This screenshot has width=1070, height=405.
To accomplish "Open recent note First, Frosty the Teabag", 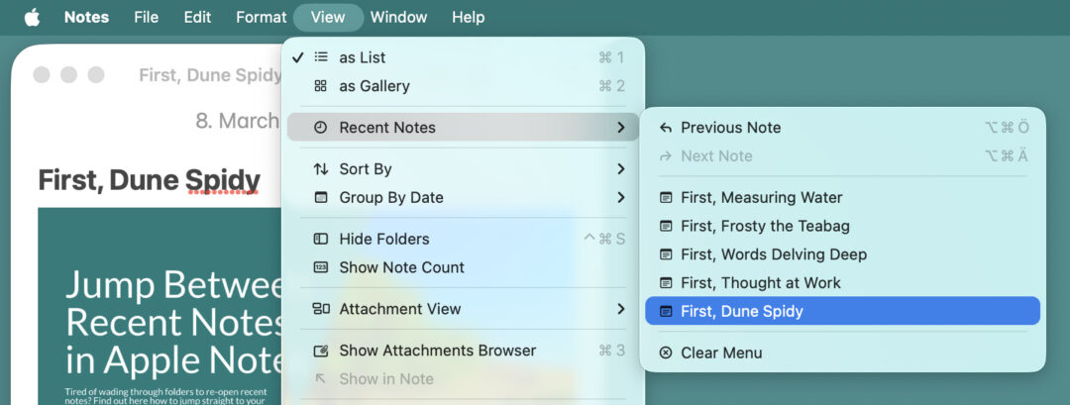I will click(x=843, y=226).
